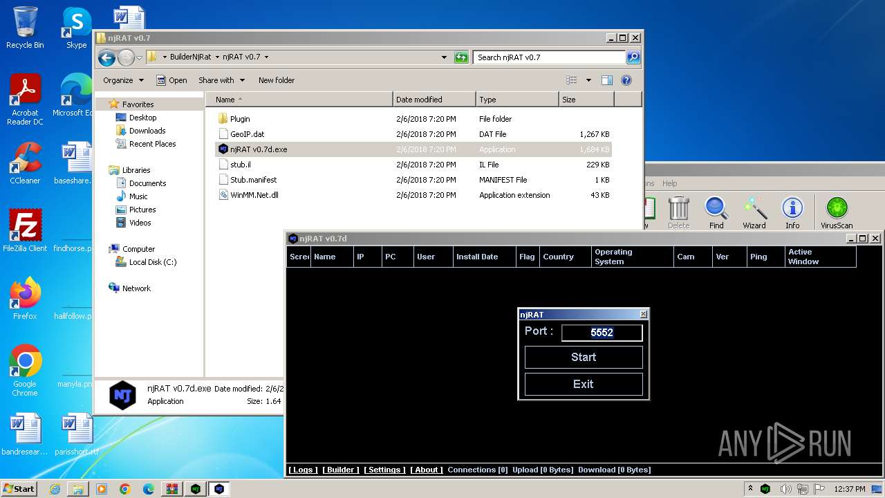Select the Acrobat Reader DC desktop icon
Screen dimensions: 885x498
point(25,100)
